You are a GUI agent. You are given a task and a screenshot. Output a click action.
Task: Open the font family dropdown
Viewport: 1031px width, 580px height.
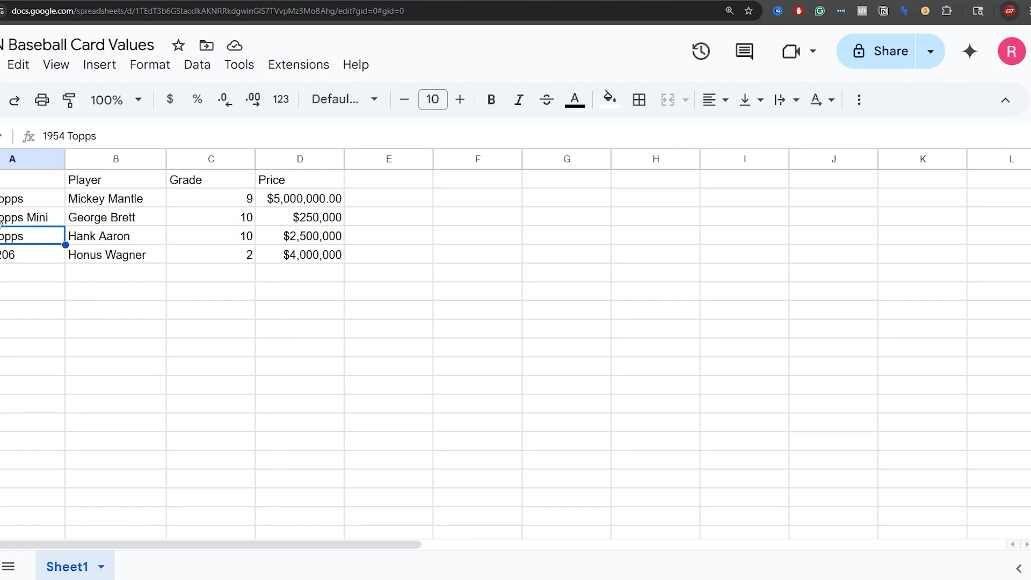pyautogui.click(x=345, y=99)
